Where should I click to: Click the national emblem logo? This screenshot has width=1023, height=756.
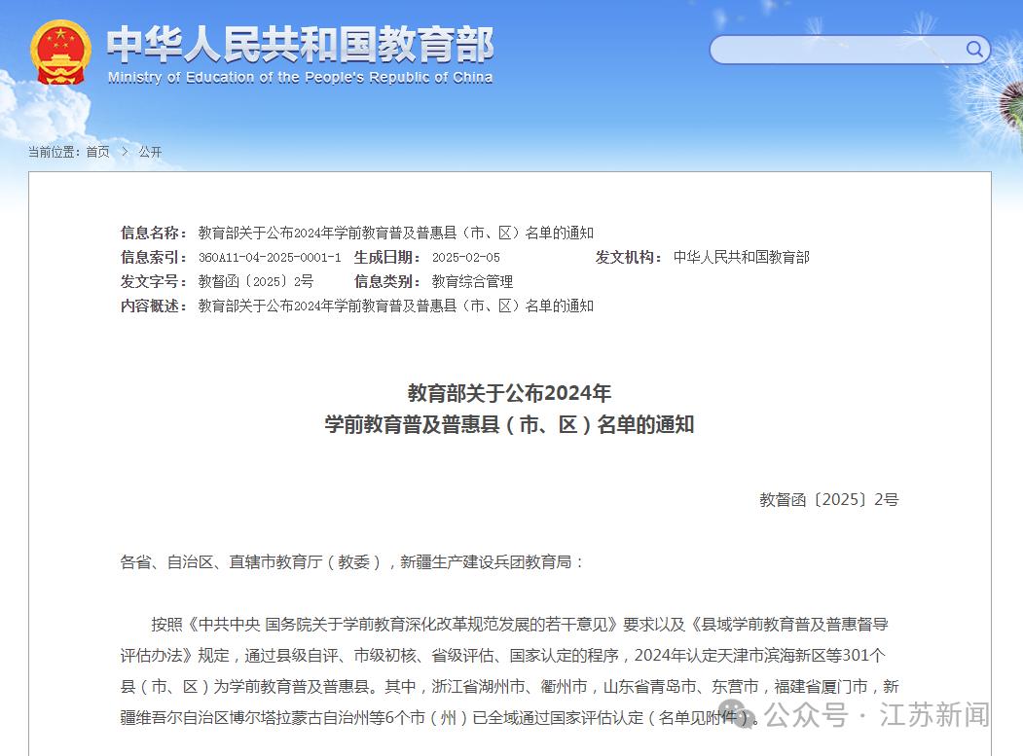pyautogui.click(x=60, y=53)
